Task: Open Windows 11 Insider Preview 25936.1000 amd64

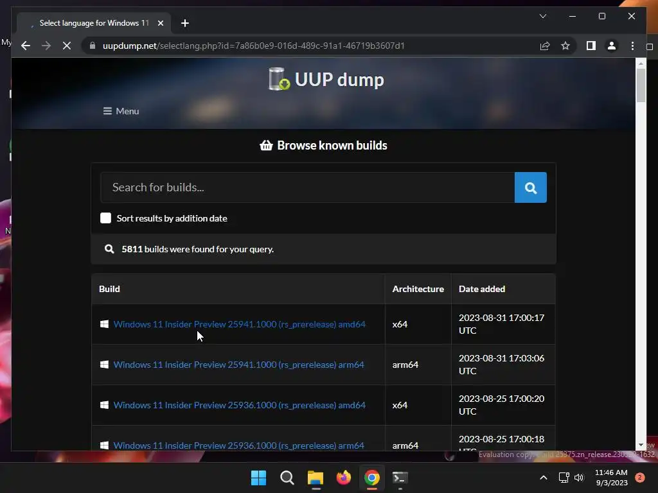Action: point(240,405)
